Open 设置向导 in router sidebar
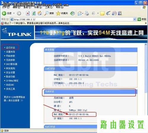Screen dimensions: 148x133 [x=10, y=52]
